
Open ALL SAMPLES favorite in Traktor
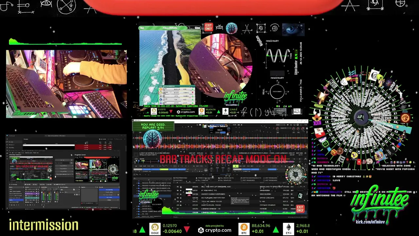pos(225,180)
